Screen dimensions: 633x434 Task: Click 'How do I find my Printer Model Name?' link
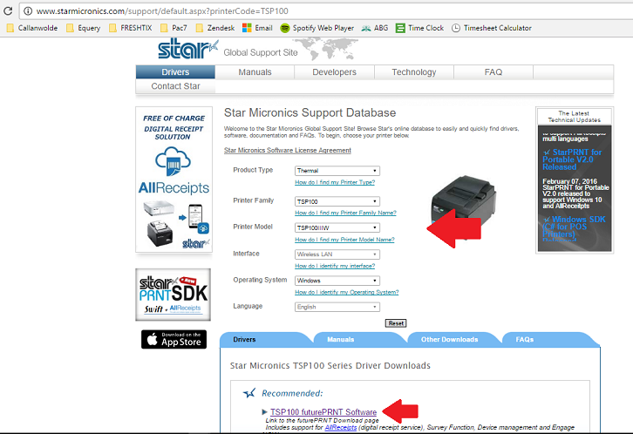pos(344,240)
